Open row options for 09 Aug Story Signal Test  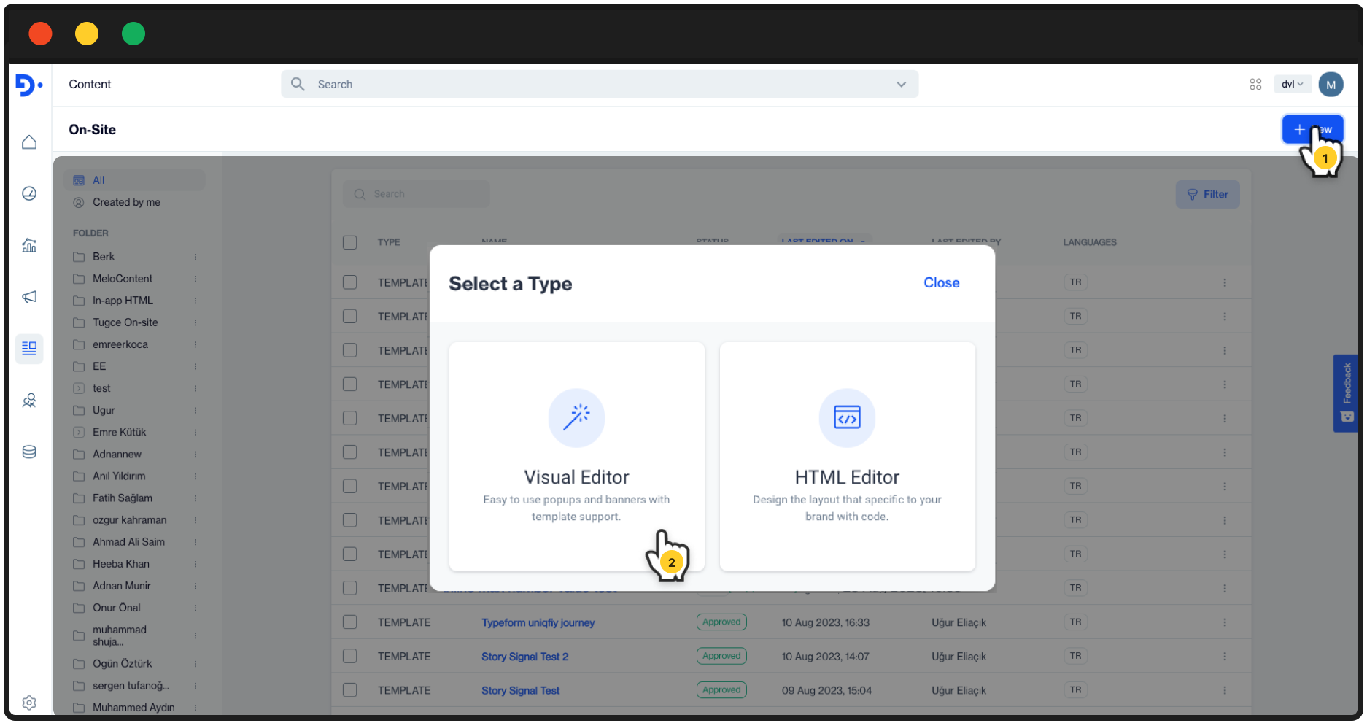tap(1225, 690)
